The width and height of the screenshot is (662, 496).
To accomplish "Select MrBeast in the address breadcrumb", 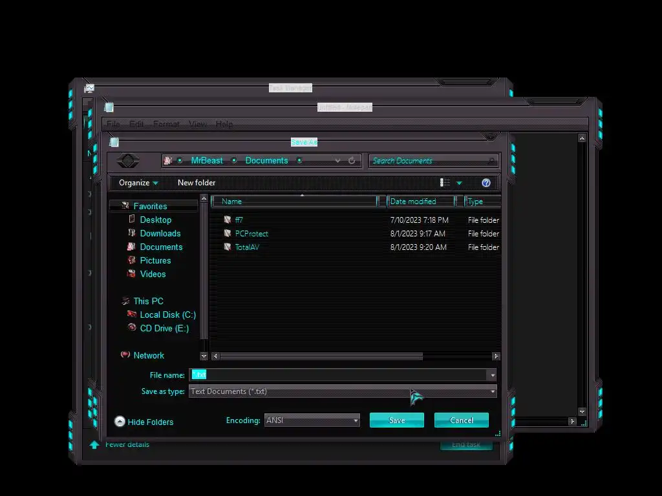I will pos(207,161).
